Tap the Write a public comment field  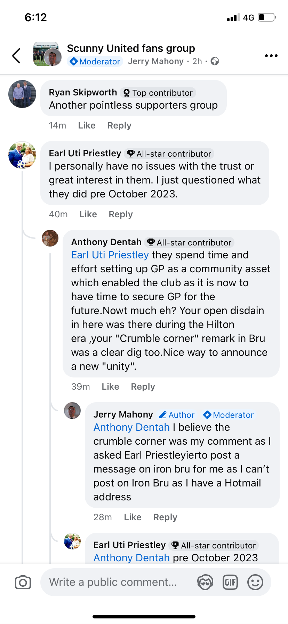(115, 582)
